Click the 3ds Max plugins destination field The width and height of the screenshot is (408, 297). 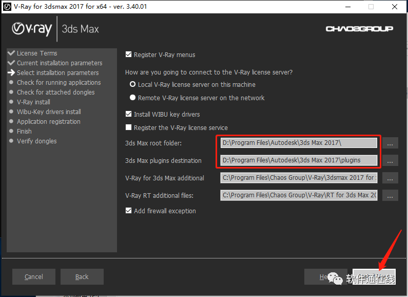click(x=299, y=160)
